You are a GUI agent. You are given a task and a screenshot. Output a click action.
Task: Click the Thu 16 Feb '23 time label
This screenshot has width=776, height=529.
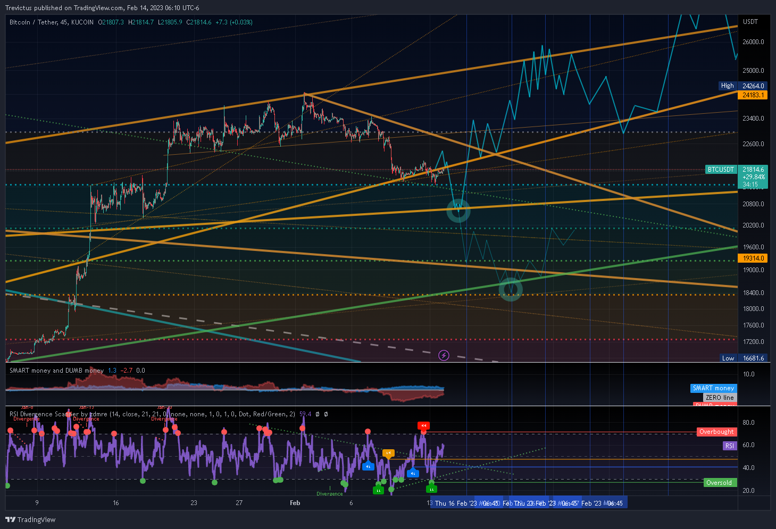pyautogui.click(x=456, y=503)
